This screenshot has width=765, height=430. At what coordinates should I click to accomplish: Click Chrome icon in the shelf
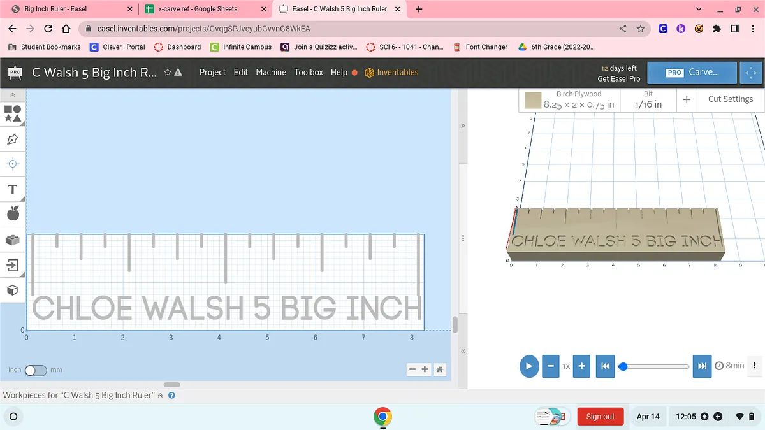(x=382, y=417)
